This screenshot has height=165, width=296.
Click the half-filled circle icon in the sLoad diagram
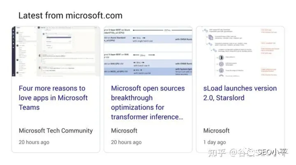click(x=221, y=58)
